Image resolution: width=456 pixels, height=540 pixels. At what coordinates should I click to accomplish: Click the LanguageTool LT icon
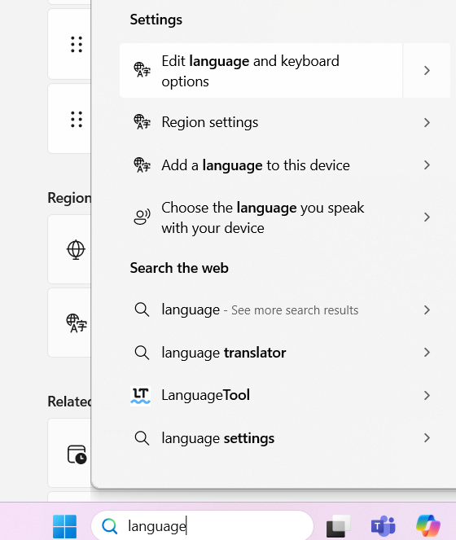click(x=141, y=395)
